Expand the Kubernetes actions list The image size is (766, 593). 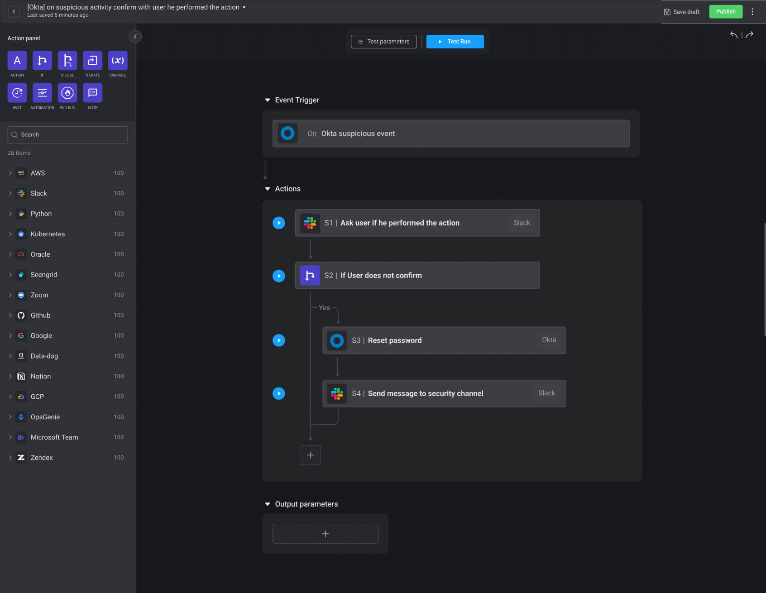click(10, 234)
